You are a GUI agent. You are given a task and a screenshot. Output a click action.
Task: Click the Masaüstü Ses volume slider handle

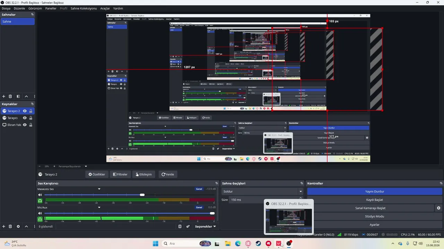[x=142, y=195]
